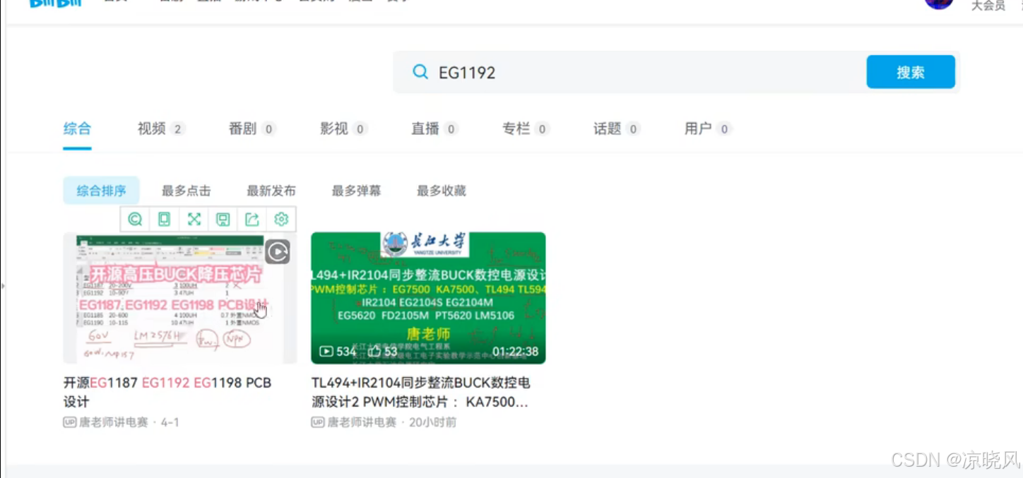Click the gear settings icon in floating toolbar
The width and height of the screenshot is (1023, 478).
[281, 220]
